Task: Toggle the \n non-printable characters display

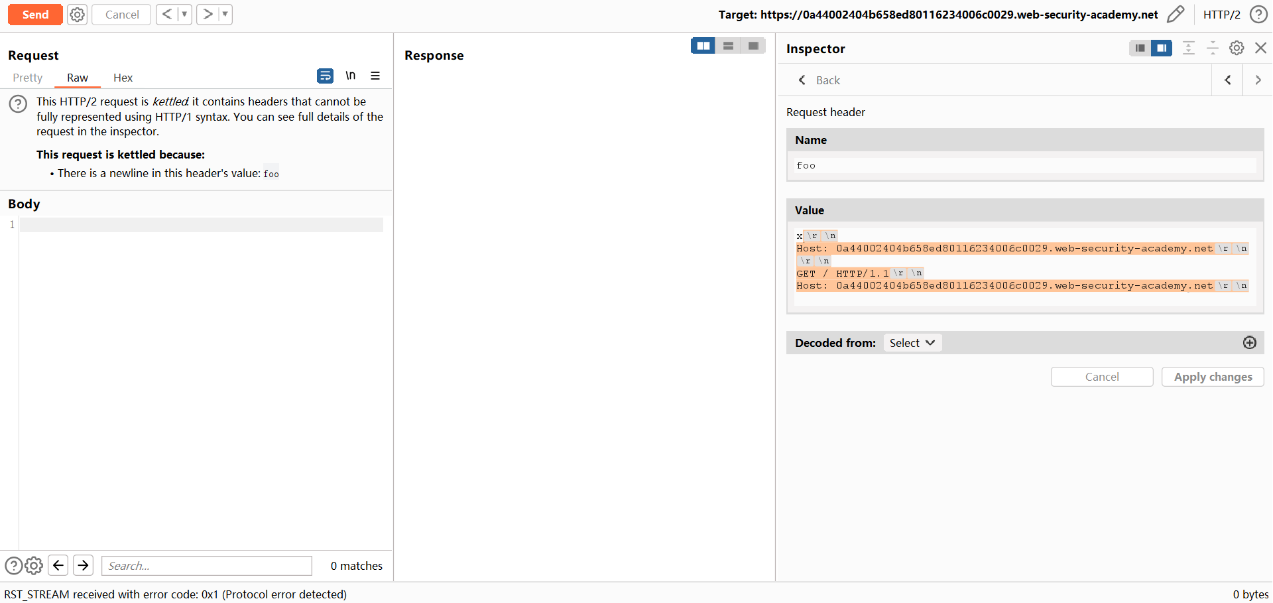Action: (x=350, y=76)
